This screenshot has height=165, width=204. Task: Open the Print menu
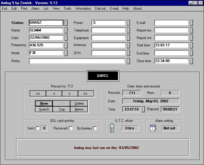coord(24,8)
